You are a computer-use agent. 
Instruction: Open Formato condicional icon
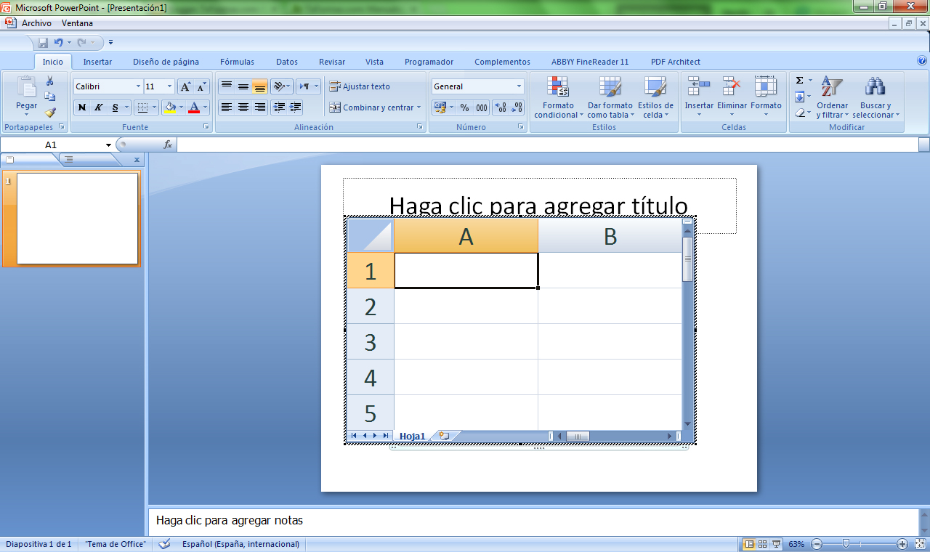point(558,88)
